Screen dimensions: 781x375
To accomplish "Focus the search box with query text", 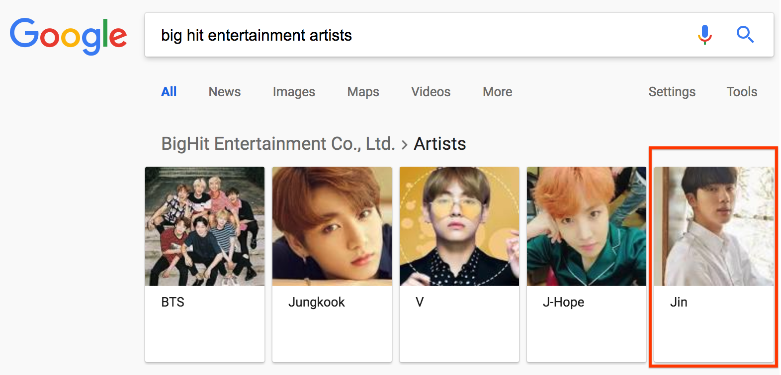I will [x=459, y=35].
